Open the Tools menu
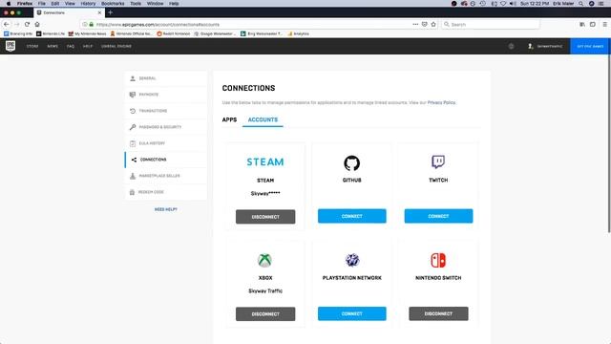This screenshot has height=344, width=611. coord(136,3)
